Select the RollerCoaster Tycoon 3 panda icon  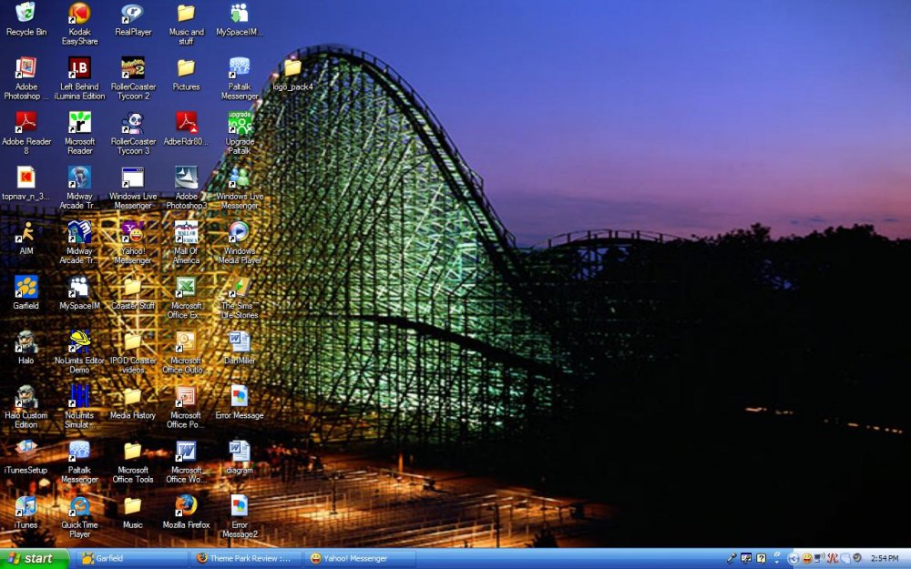pos(133,123)
